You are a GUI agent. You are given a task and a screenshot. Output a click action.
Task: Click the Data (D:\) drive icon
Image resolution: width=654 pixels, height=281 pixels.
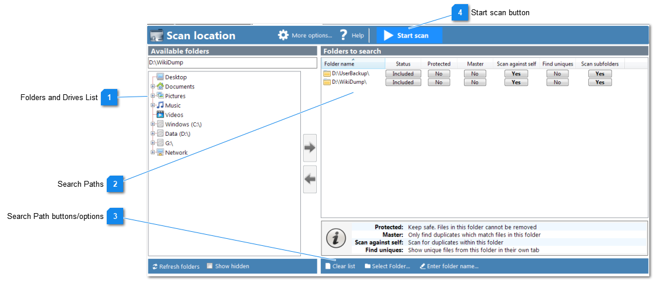click(160, 133)
